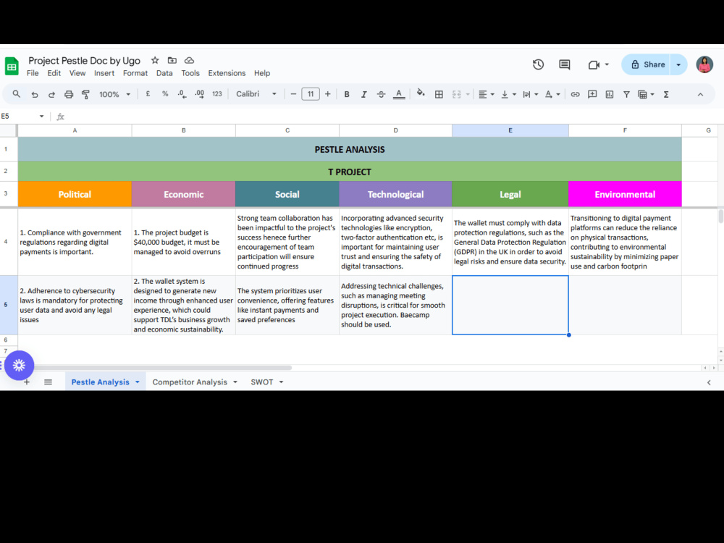The image size is (724, 543).
Task: Start a meeting with the camera icon
Action: pos(594,64)
